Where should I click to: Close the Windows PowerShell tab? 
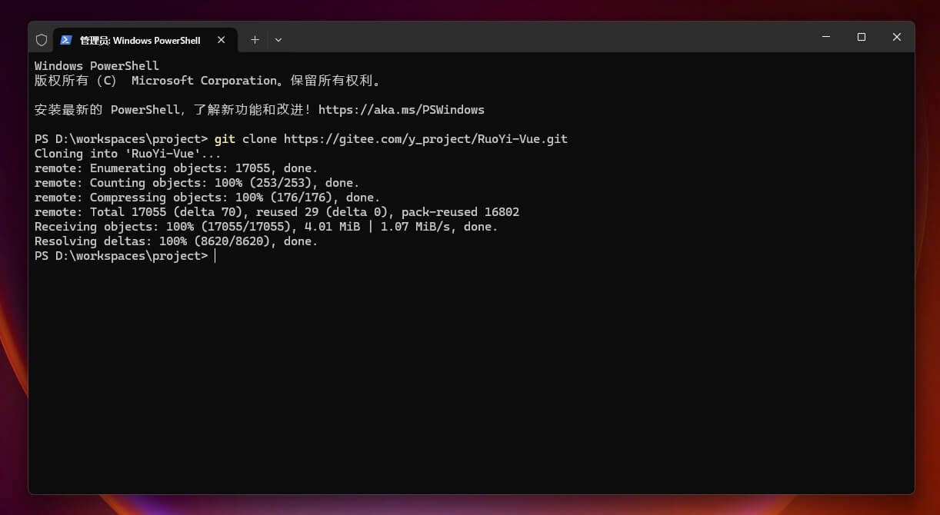tap(221, 40)
